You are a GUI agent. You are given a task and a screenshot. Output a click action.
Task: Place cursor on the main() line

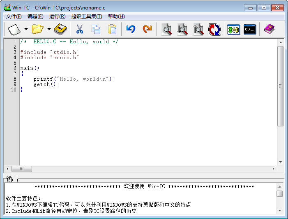coord(30,68)
